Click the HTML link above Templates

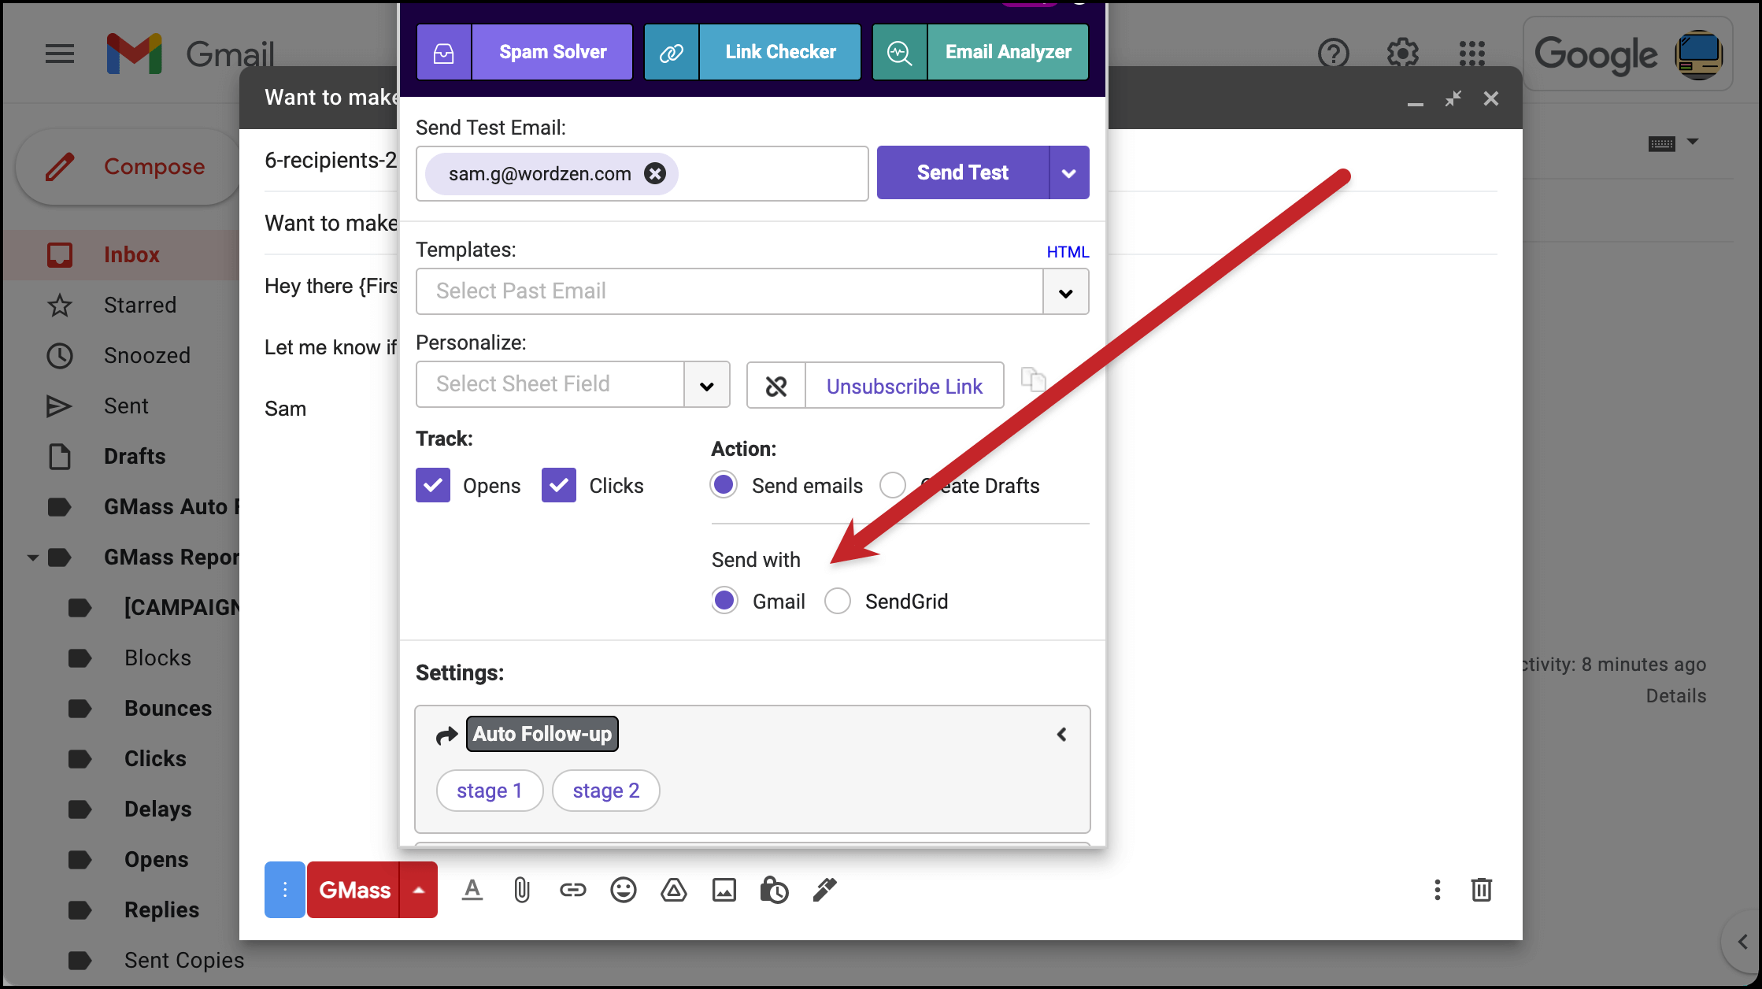coord(1068,252)
